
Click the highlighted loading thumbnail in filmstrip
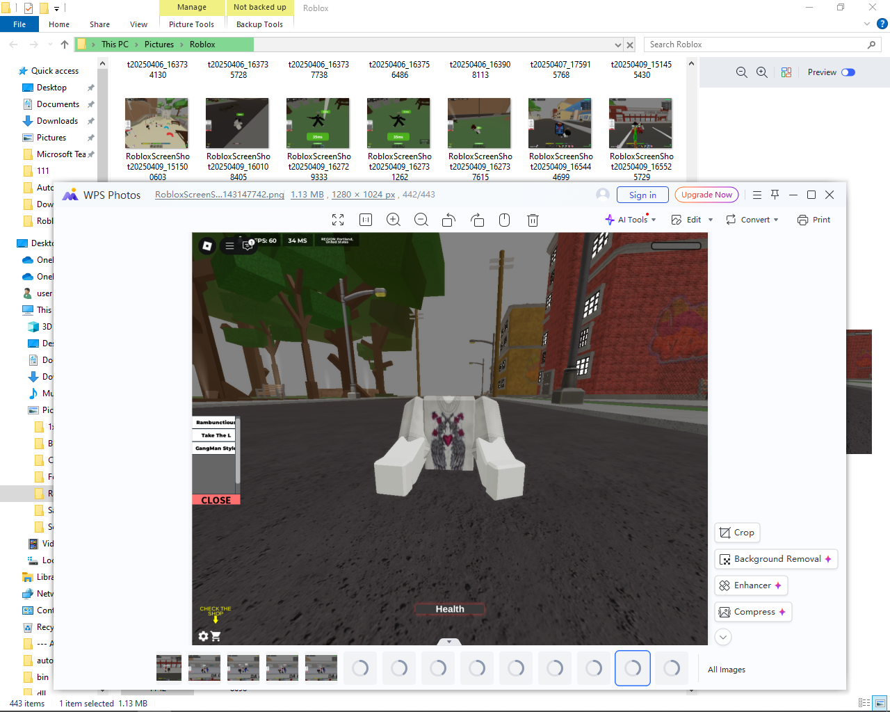(633, 668)
